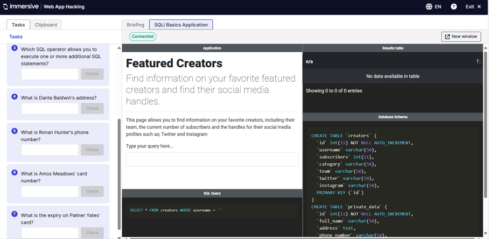The height and width of the screenshot is (239, 489).
Task: Click the 'Type your query here' input box
Action: [x=212, y=159]
